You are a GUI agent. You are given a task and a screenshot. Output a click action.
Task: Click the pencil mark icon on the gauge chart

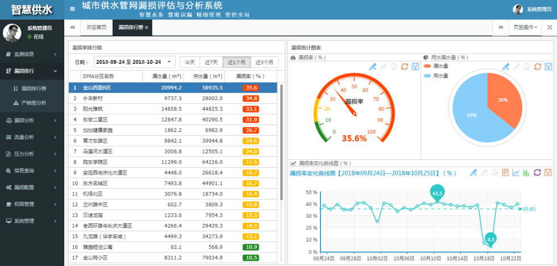pos(373,66)
